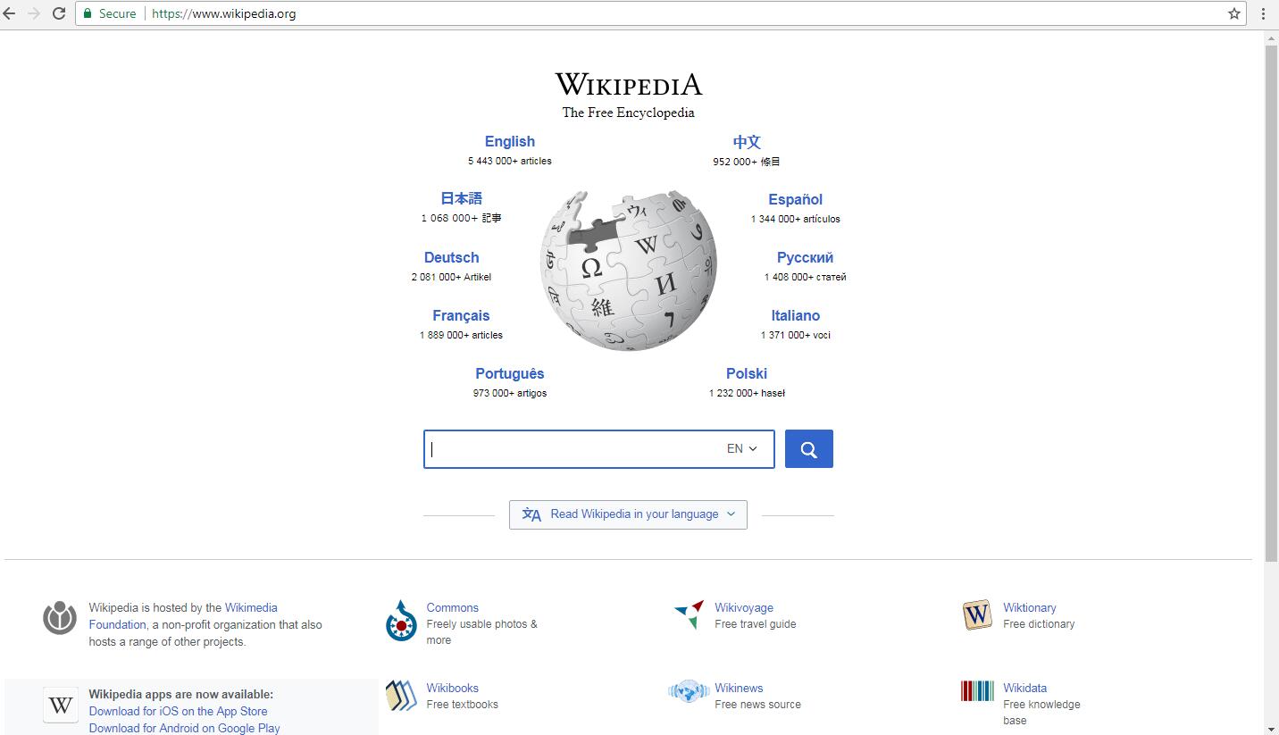Click the blue magnifying glass search button
Viewport: 1279px width, 735px height.
tap(809, 449)
